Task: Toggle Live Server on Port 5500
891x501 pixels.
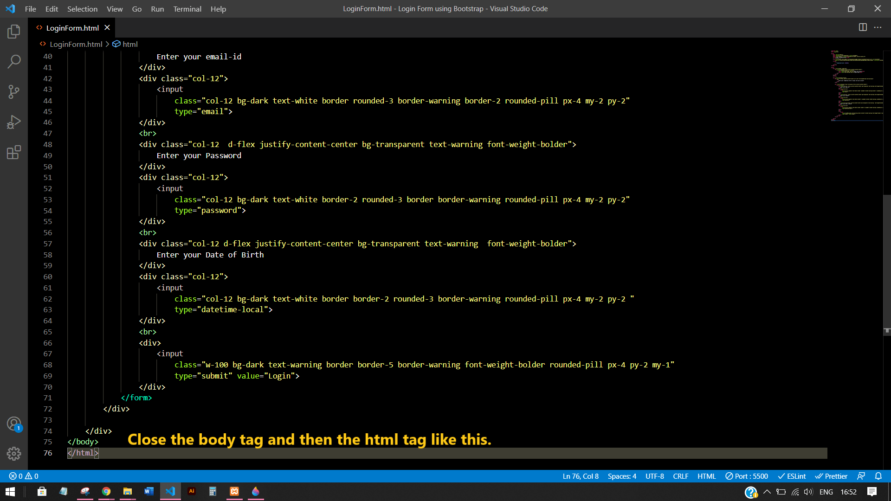Action: [747, 476]
